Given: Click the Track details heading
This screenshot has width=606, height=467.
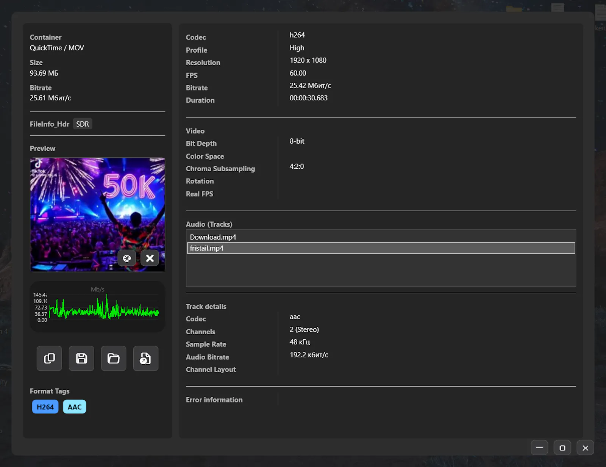Looking at the screenshot, I should [206, 306].
